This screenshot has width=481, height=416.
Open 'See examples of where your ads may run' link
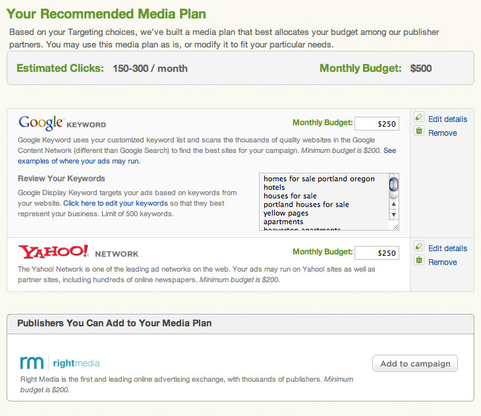[x=79, y=161]
